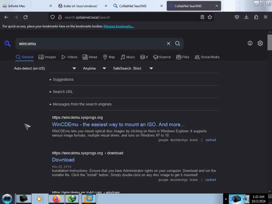272x204 pixels.
Task: Select the Social Media search category
Action: coord(207,57)
